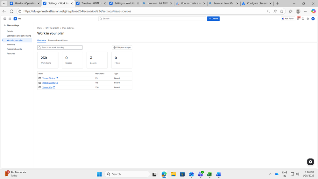Open Jira settings gear
This screenshot has width=318, height=179.
click(x=308, y=19)
